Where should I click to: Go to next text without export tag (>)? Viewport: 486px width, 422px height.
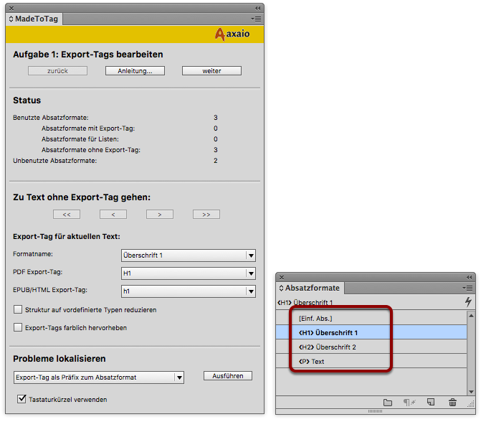tap(160, 215)
